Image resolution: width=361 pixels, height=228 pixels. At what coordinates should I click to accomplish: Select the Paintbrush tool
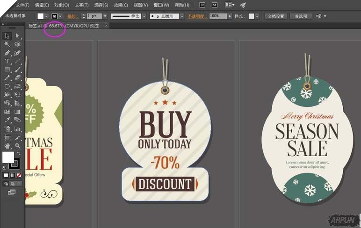click(18, 70)
